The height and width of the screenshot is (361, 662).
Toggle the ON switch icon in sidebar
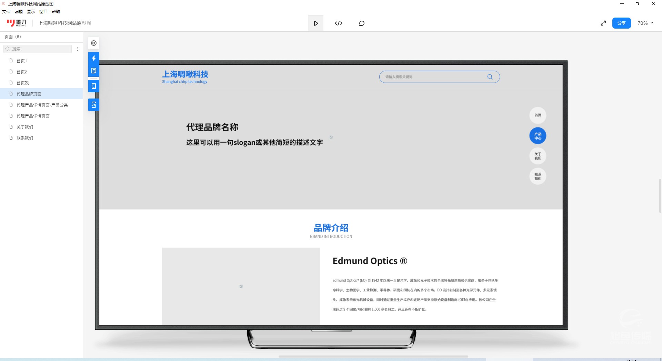click(x=94, y=105)
